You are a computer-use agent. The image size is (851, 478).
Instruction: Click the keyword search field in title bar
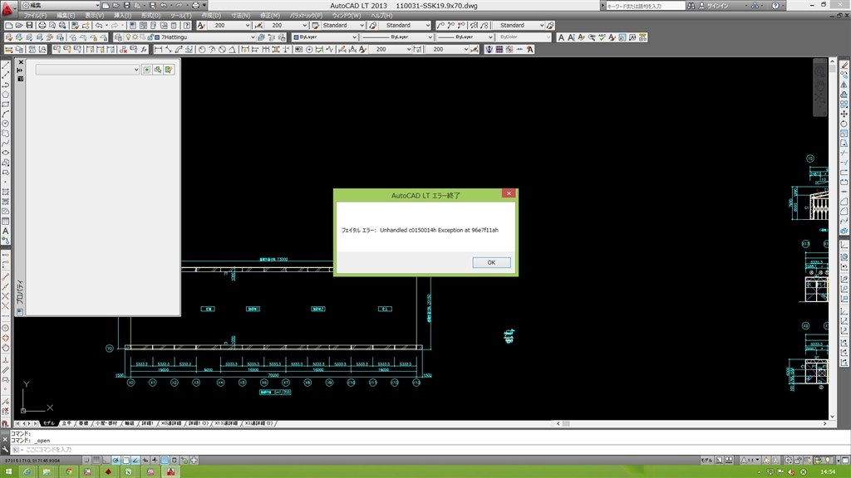tap(645, 6)
